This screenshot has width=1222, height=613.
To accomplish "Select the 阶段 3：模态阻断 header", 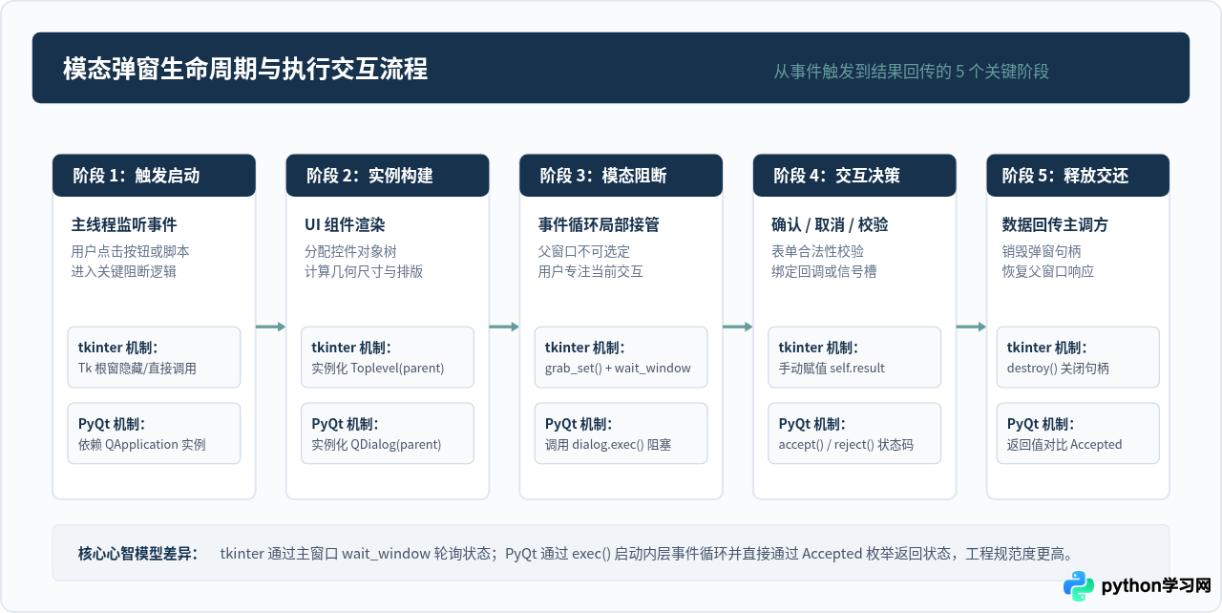I will tap(621, 176).
